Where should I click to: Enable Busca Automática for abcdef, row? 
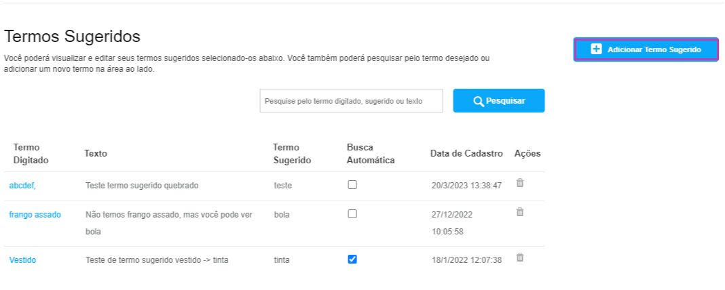352,185
